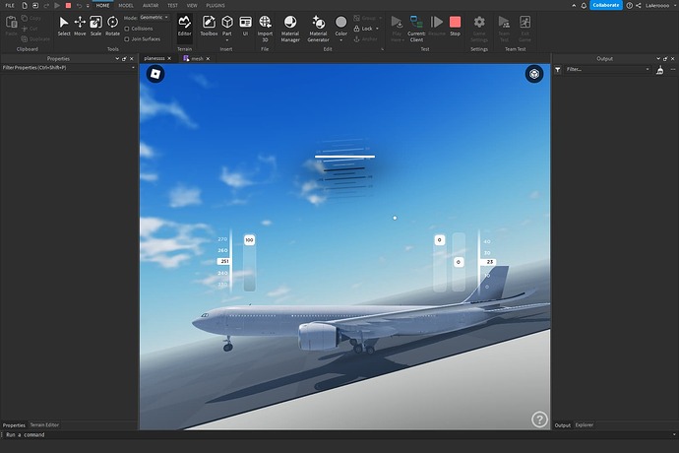The height and width of the screenshot is (453, 679).
Task: Switch view with Current Client toggle
Action: [x=416, y=26]
